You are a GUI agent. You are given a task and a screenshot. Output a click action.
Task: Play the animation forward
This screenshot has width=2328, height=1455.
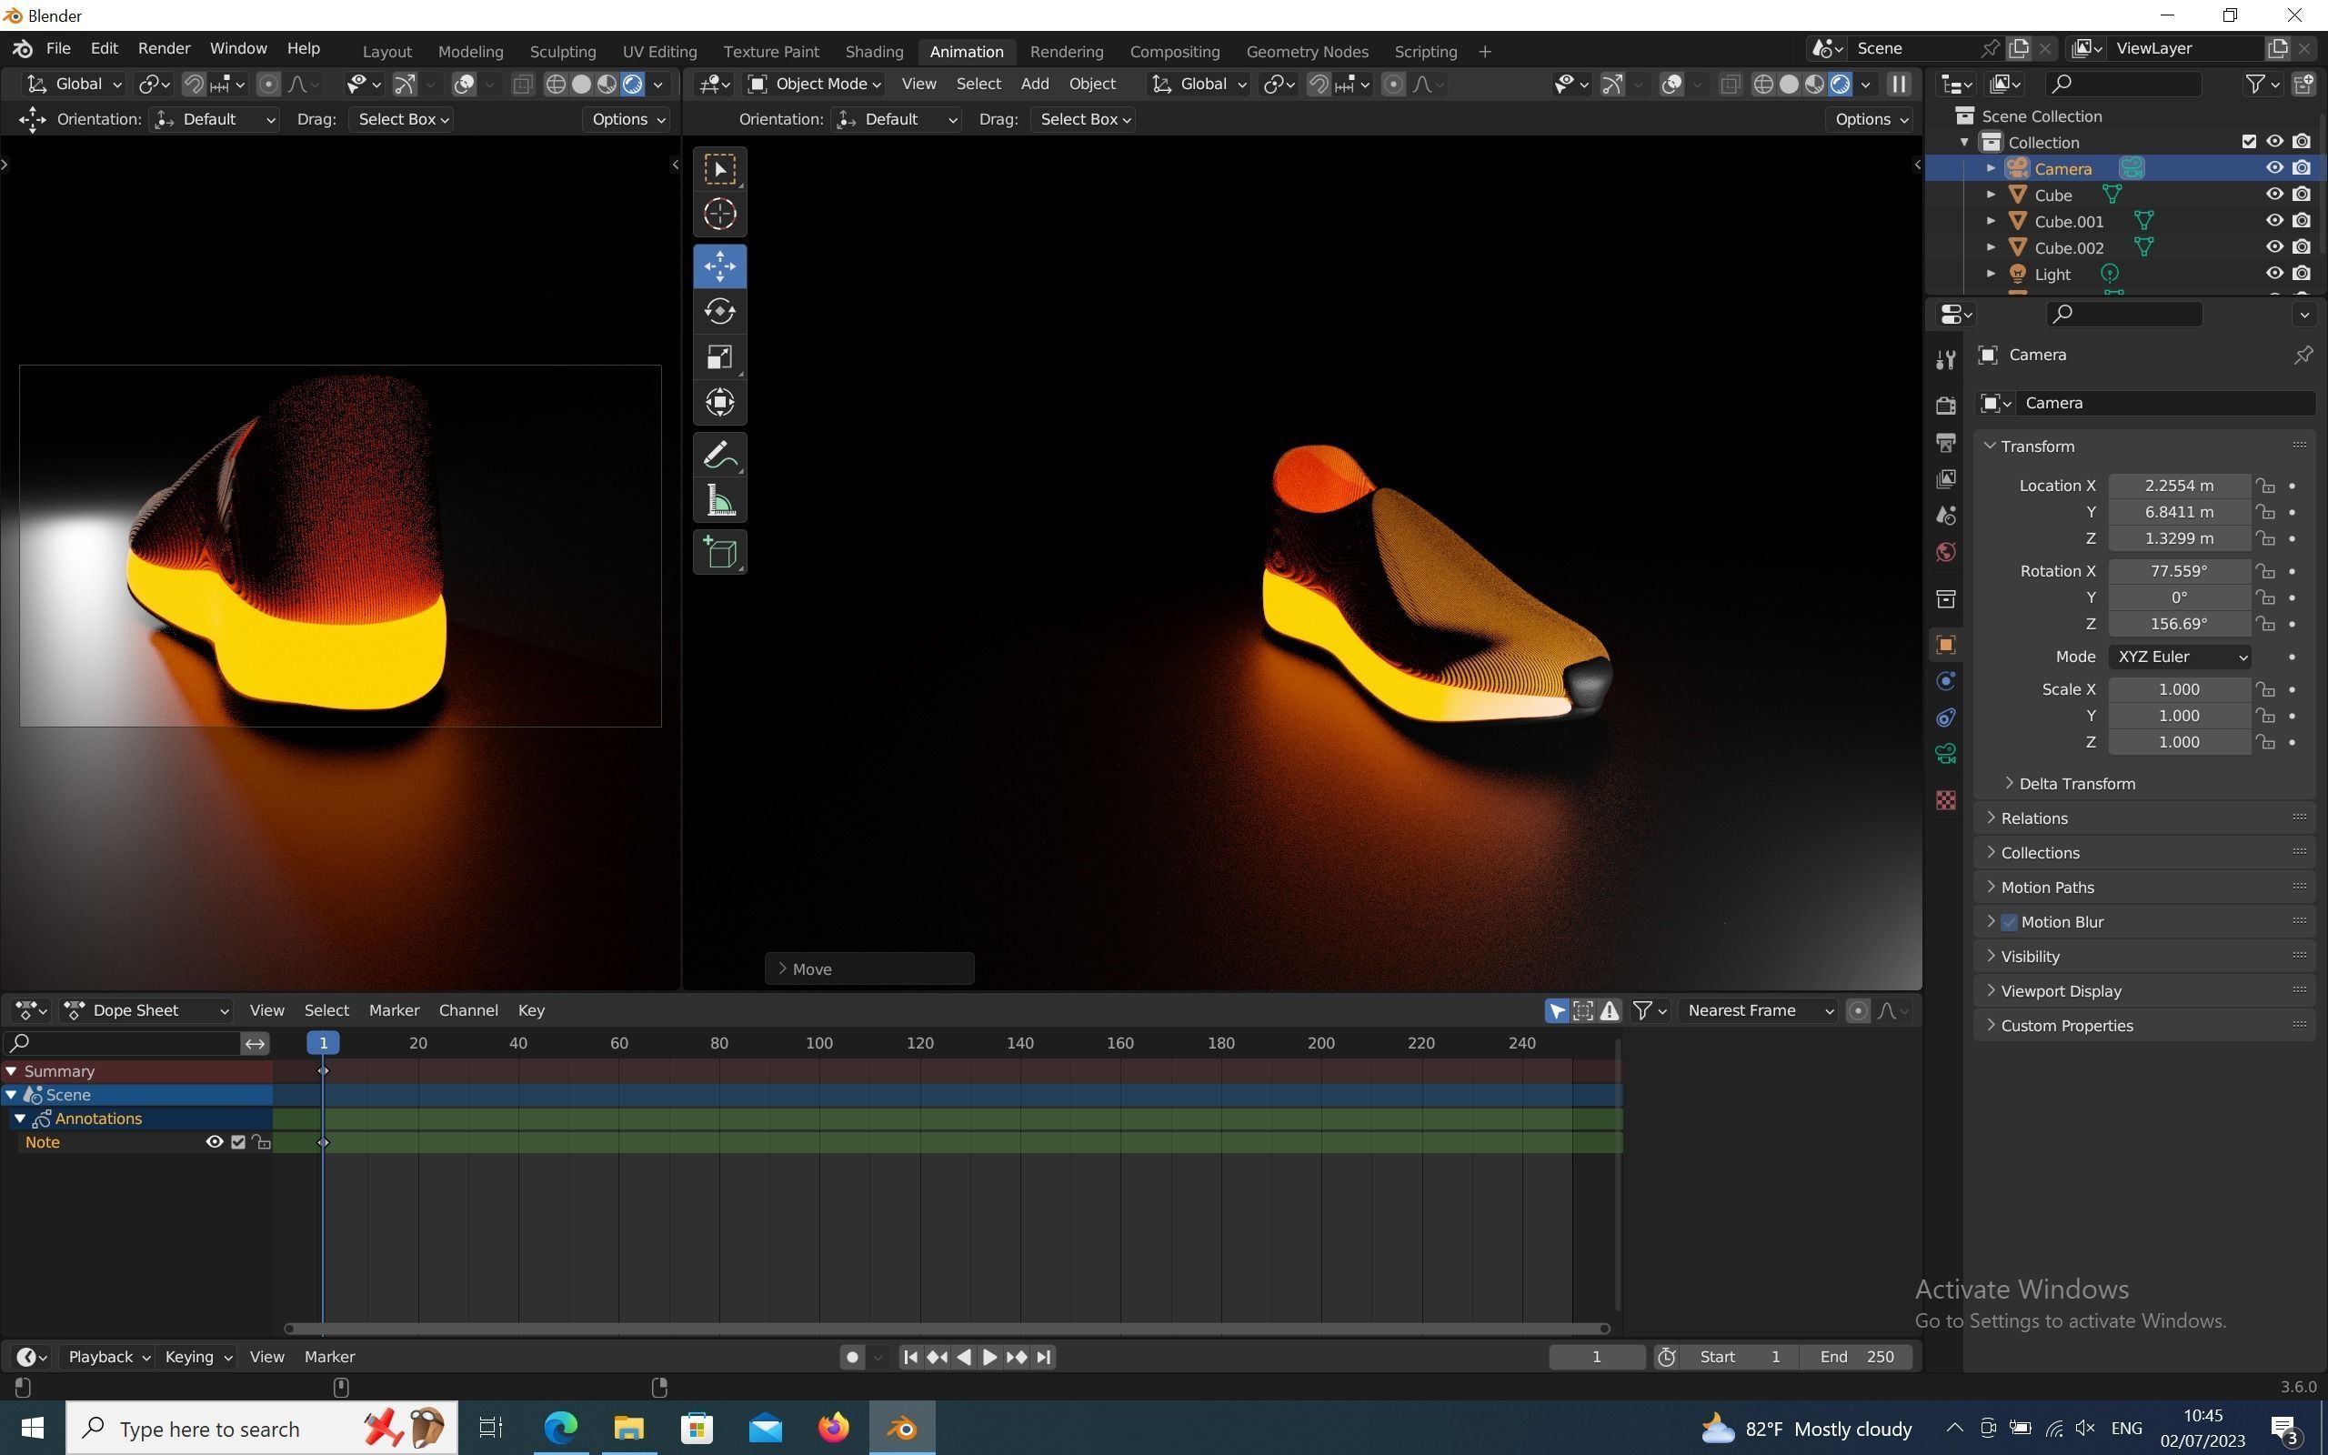tap(988, 1357)
